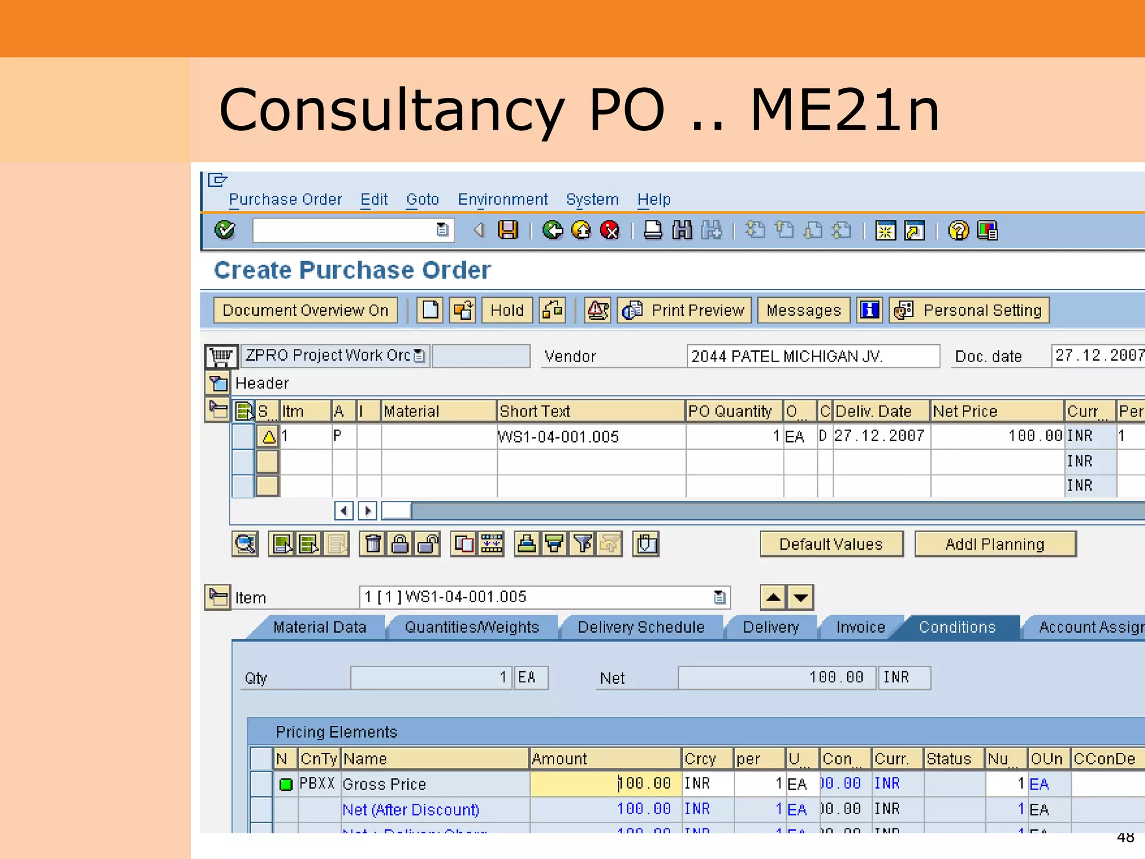Click the Vendor input field

point(813,356)
